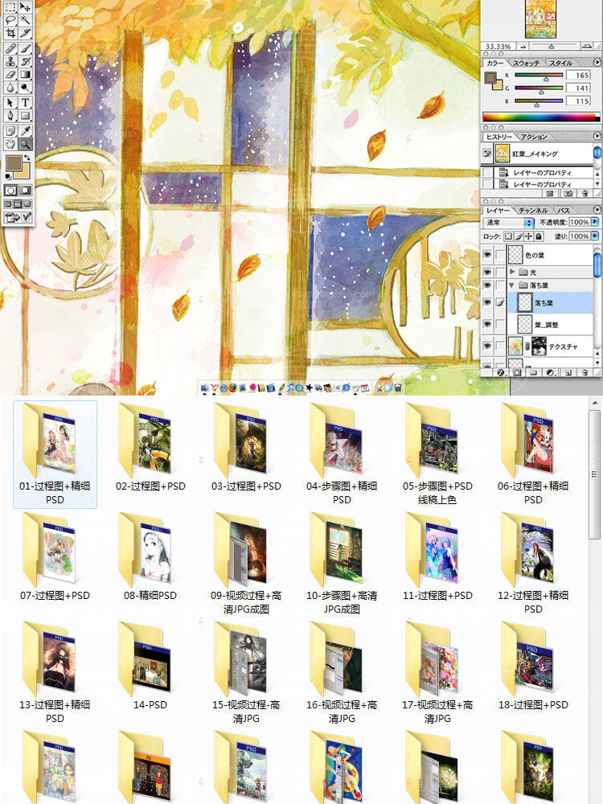
Task: Hide the 色の葉 layer
Action: (487, 254)
